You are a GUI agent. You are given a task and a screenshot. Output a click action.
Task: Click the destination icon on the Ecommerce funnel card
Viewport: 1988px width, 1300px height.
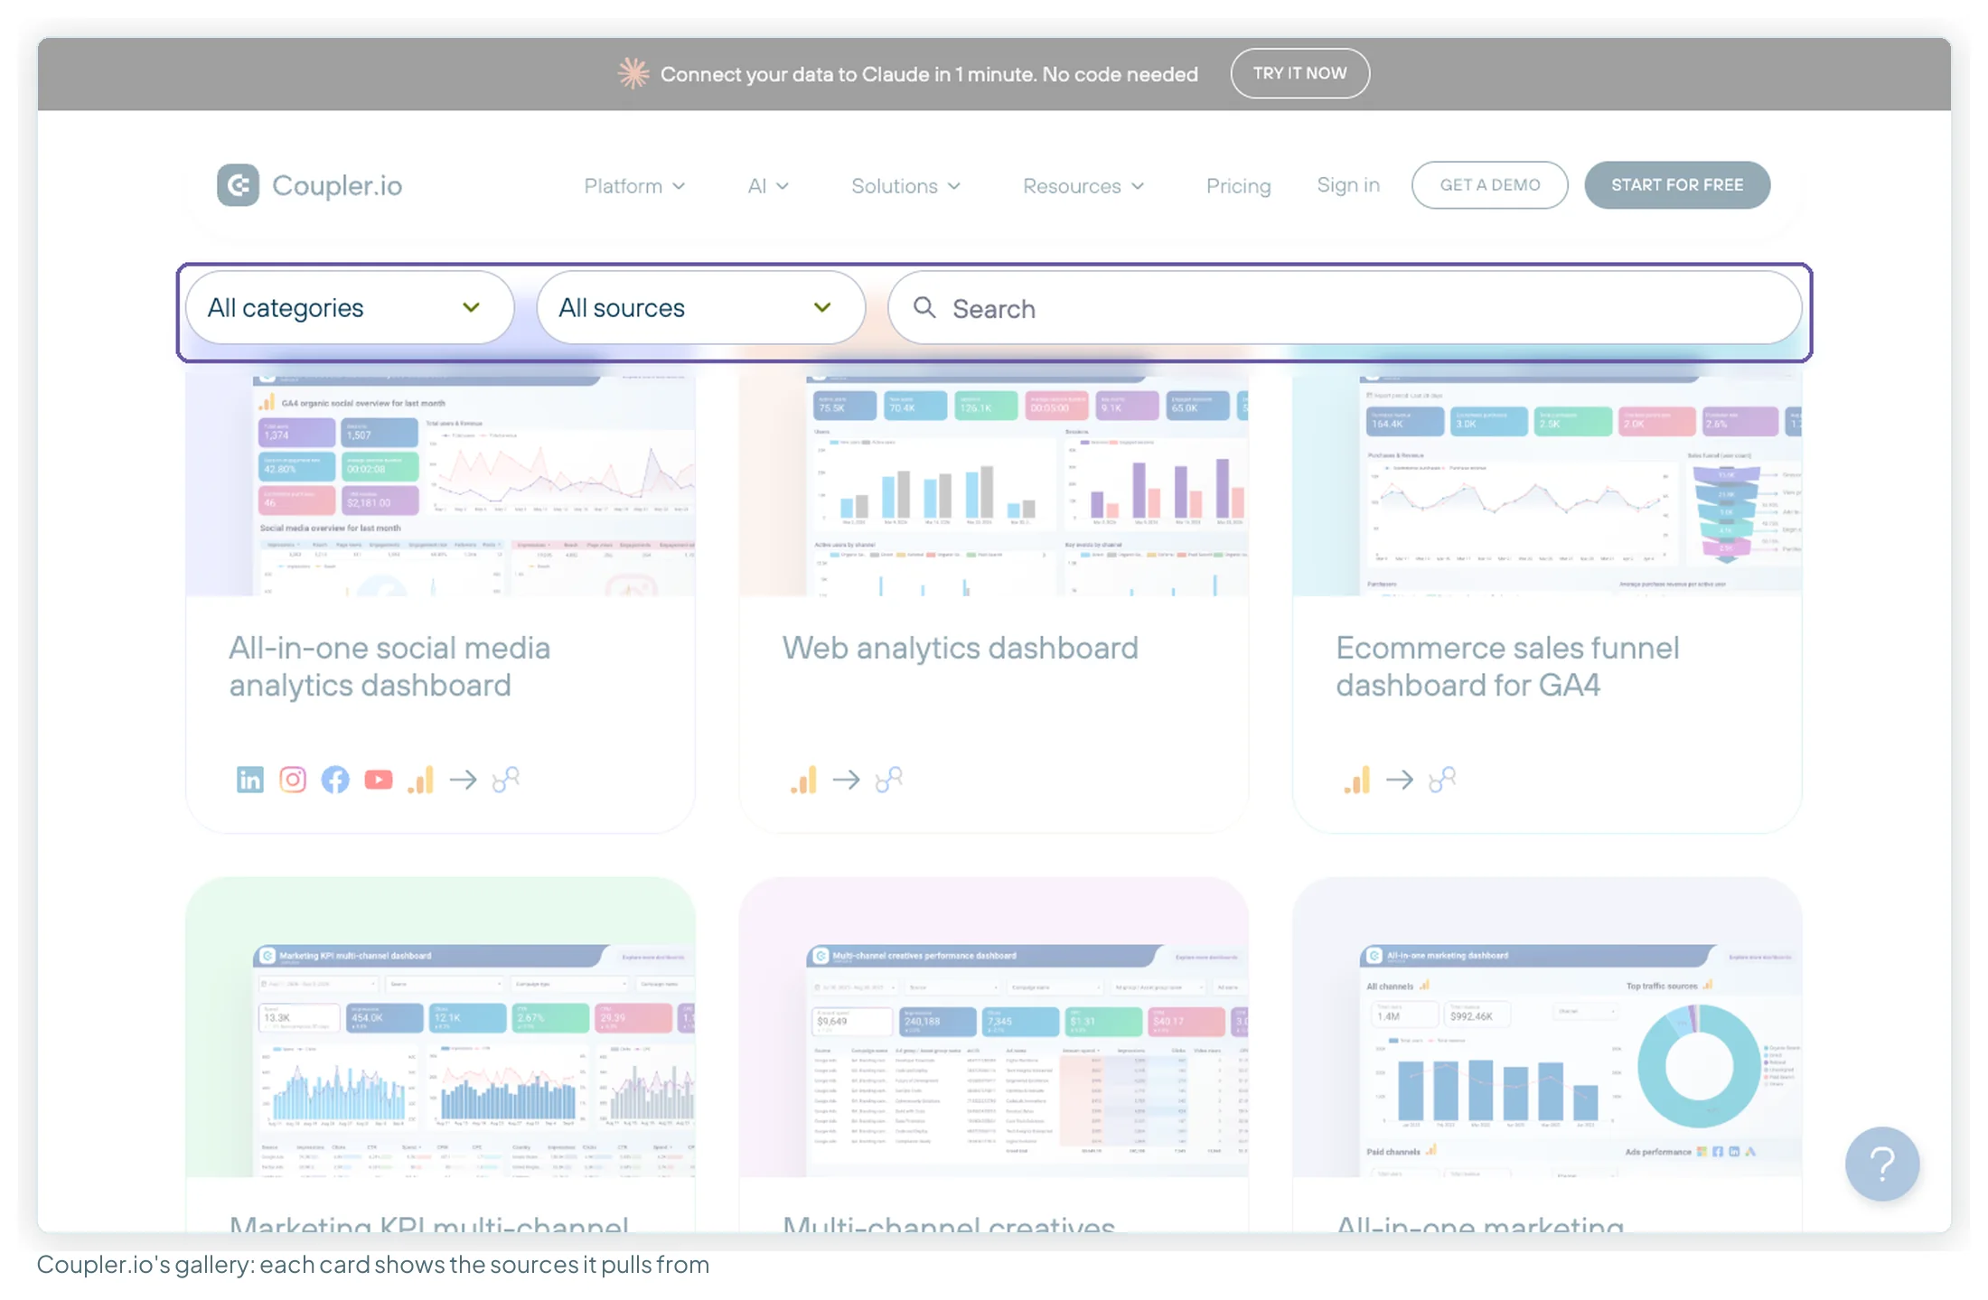click(1442, 780)
